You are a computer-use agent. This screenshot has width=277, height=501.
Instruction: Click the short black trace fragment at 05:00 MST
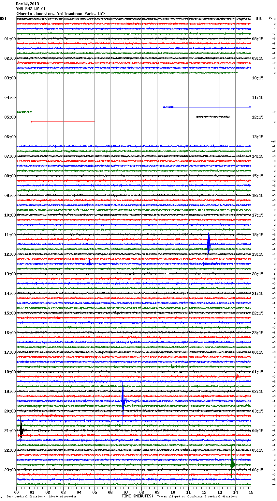pyautogui.click(x=213, y=117)
